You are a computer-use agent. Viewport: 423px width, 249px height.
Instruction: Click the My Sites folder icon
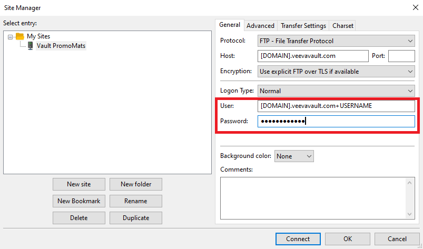tap(19, 36)
